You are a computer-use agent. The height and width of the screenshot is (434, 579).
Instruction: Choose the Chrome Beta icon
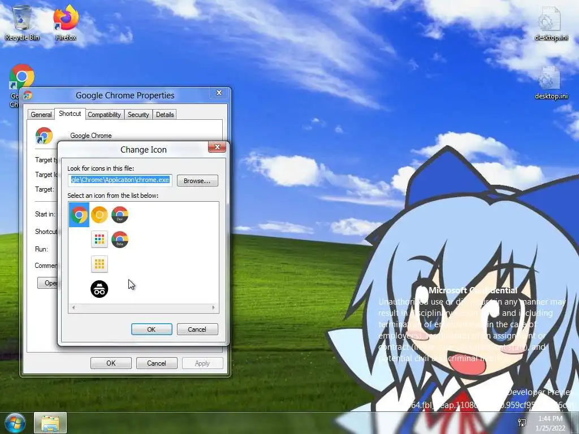tap(120, 240)
